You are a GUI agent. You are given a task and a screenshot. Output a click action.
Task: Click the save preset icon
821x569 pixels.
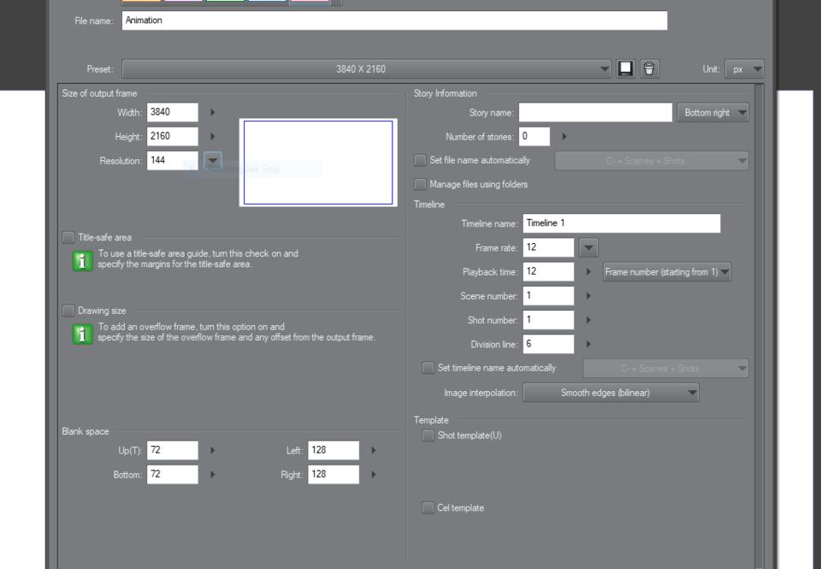(x=626, y=69)
